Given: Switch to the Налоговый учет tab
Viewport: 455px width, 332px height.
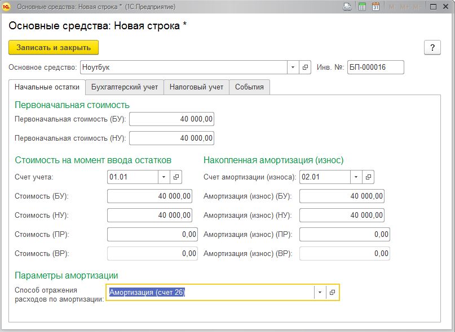Looking at the screenshot, I should [x=196, y=87].
